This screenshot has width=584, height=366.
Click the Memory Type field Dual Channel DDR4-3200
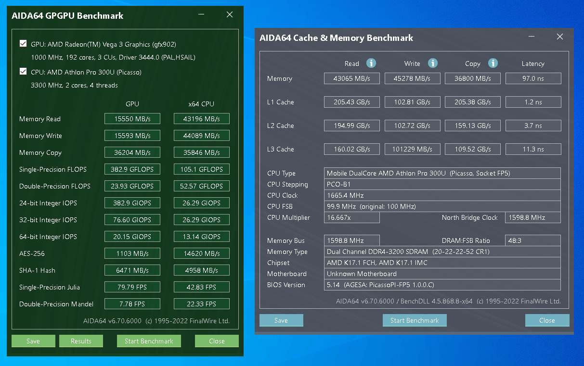coord(442,252)
